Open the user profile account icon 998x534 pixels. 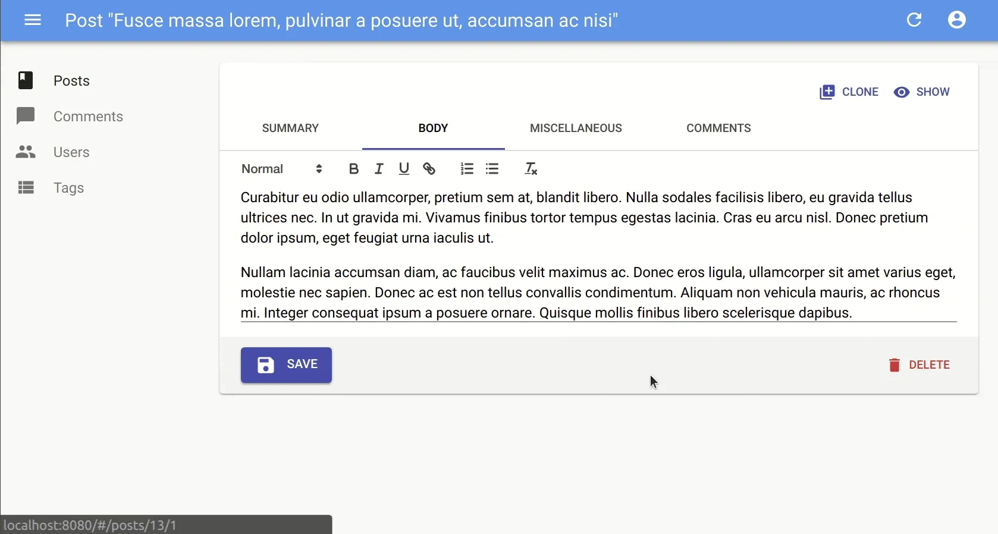tap(956, 20)
